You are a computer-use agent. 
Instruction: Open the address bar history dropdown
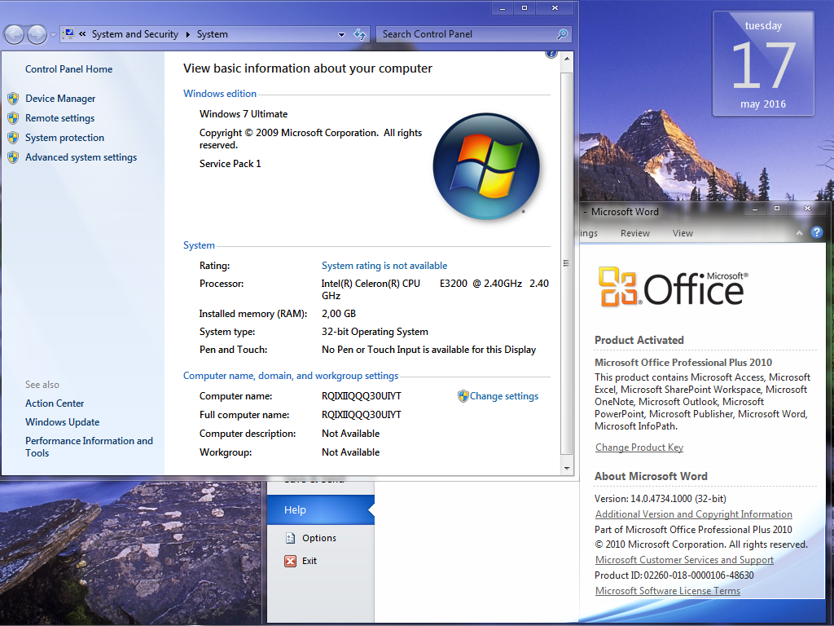[x=341, y=34]
